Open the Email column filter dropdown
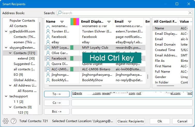 pyautogui.click(x=130, y=22)
